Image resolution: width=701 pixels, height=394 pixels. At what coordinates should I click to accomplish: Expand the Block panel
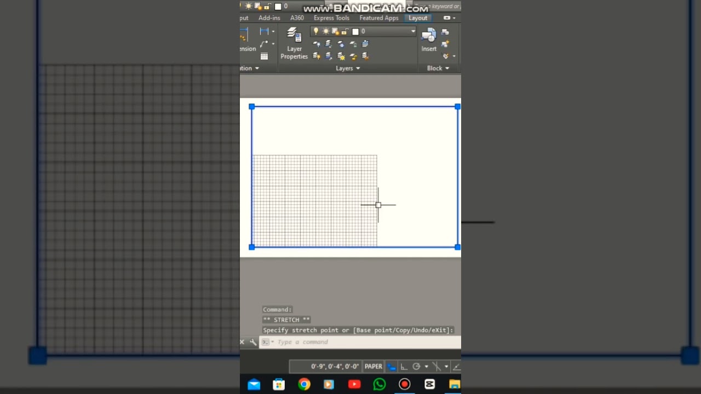point(438,68)
